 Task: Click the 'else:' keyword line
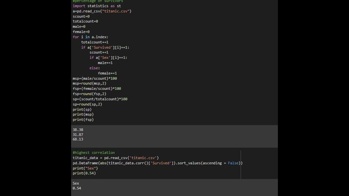tap(95, 68)
